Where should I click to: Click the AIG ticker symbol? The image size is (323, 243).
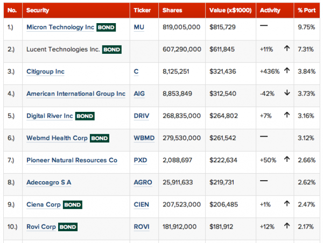coord(141,94)
